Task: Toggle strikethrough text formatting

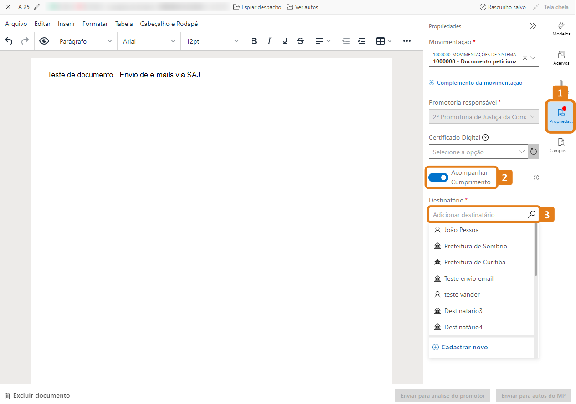Action: click(300, 41)
